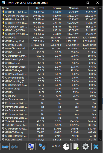Click the collapse columns arrows icon
103x153 pixels.
point(14,147)
